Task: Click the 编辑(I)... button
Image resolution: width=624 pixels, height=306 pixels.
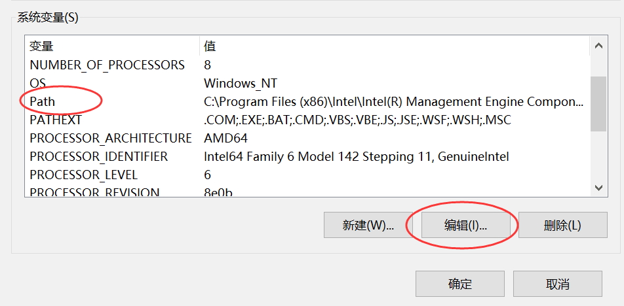Action: pos(465,226)
